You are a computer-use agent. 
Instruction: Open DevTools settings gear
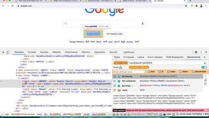[x=196, y=52]
